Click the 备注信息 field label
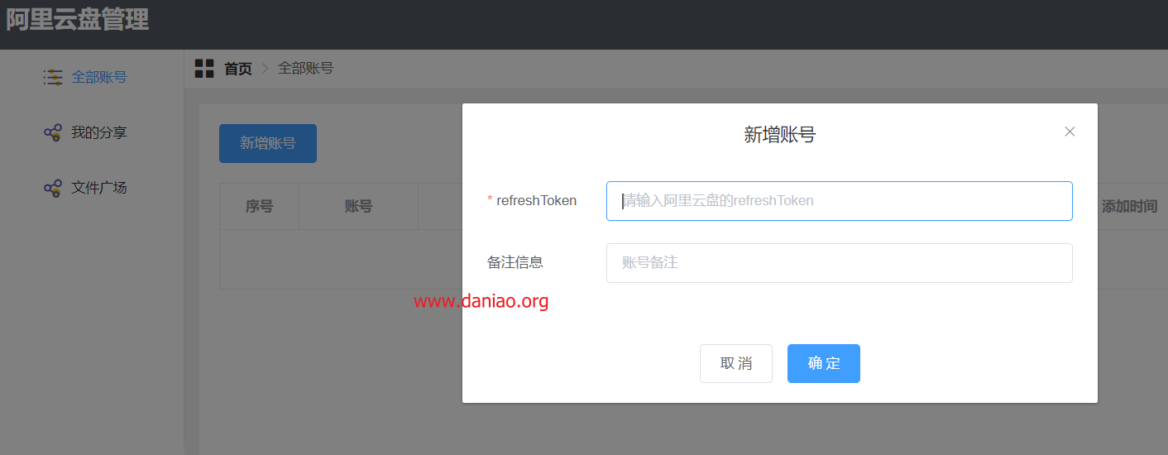Image resolution: width=1168 pixels, height=455 pixels. 515,262
